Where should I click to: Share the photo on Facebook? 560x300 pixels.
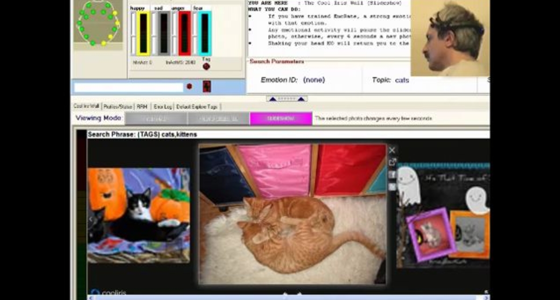click(x=392, y=174)
